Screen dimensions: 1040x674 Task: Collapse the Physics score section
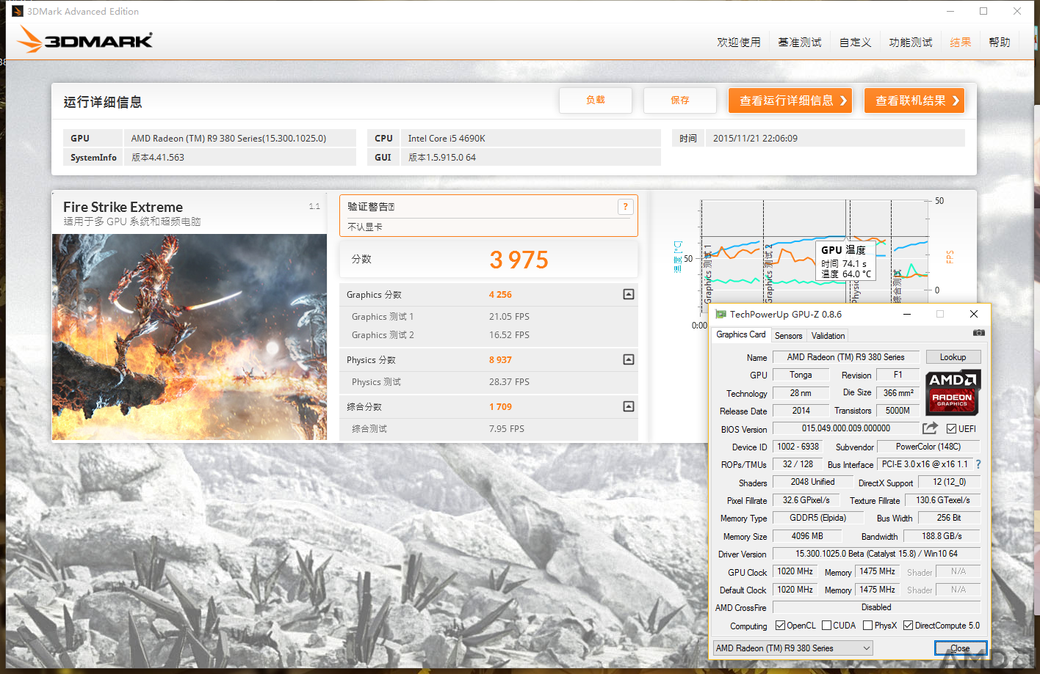point(629,359)
